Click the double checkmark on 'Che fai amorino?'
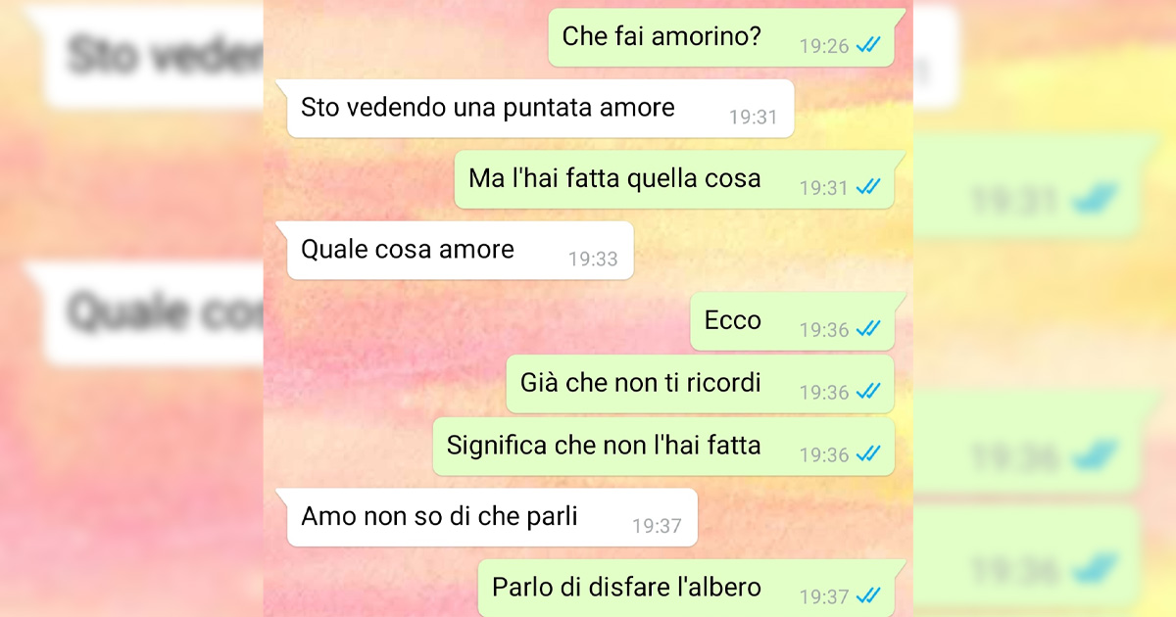This screenshot has height=617, width=1176. pyautogui.click(x=867, y=45)
